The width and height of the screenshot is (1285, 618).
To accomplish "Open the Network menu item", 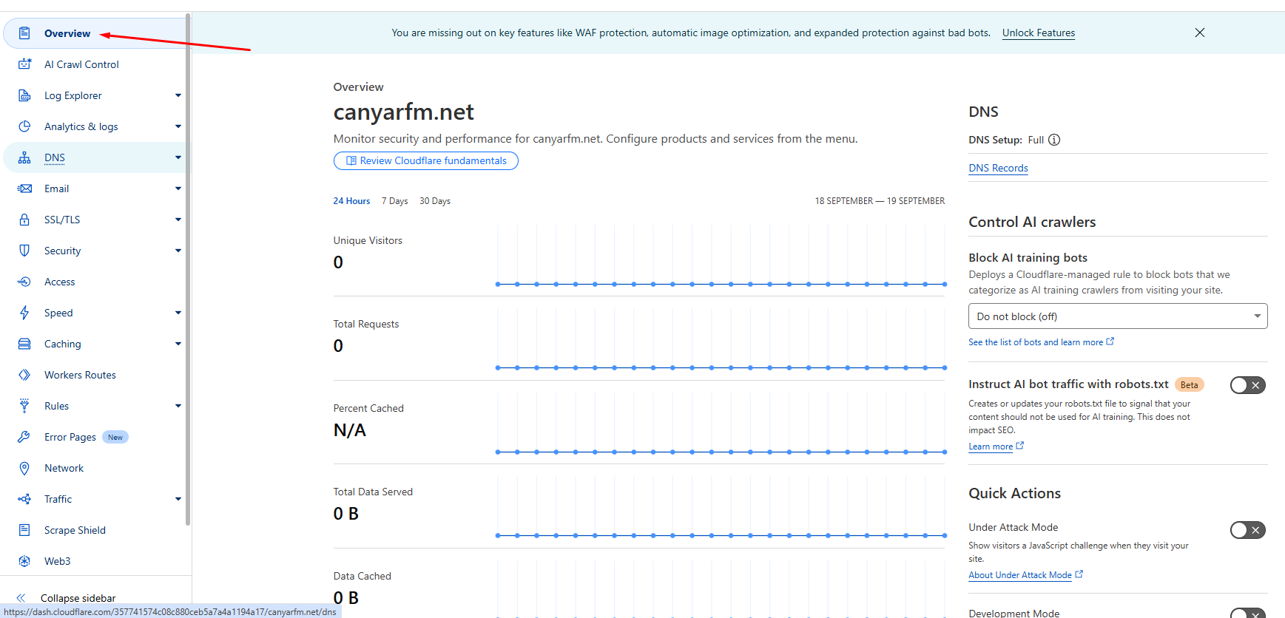I will click(x=96, y=468).
